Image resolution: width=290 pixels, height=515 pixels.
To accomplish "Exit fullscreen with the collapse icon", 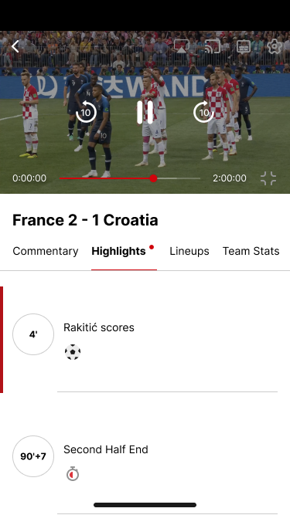I will point(268,178).
